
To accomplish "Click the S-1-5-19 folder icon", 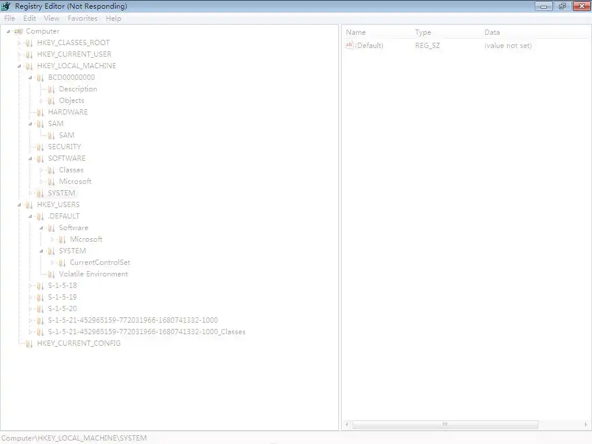I will (40, 298).
